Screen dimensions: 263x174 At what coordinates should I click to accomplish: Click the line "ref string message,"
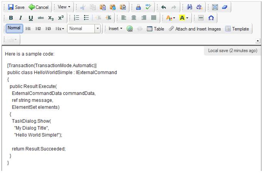click(33, 100)
